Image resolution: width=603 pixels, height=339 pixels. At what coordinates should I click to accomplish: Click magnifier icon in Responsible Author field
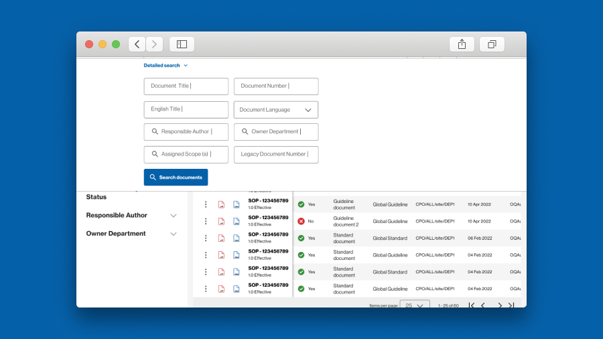(155, 131)
